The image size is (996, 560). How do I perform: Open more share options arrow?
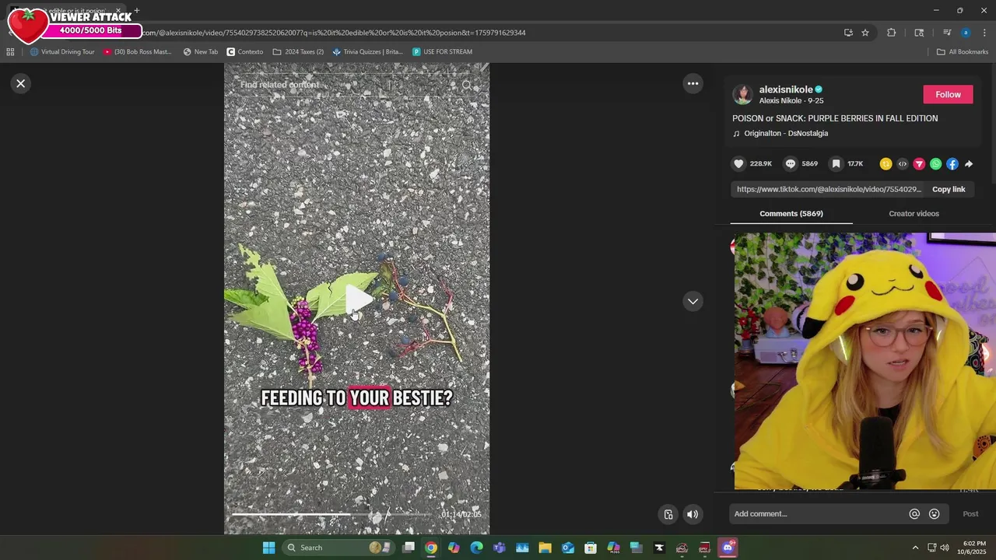pyautogui.click(x=969, y=163)
